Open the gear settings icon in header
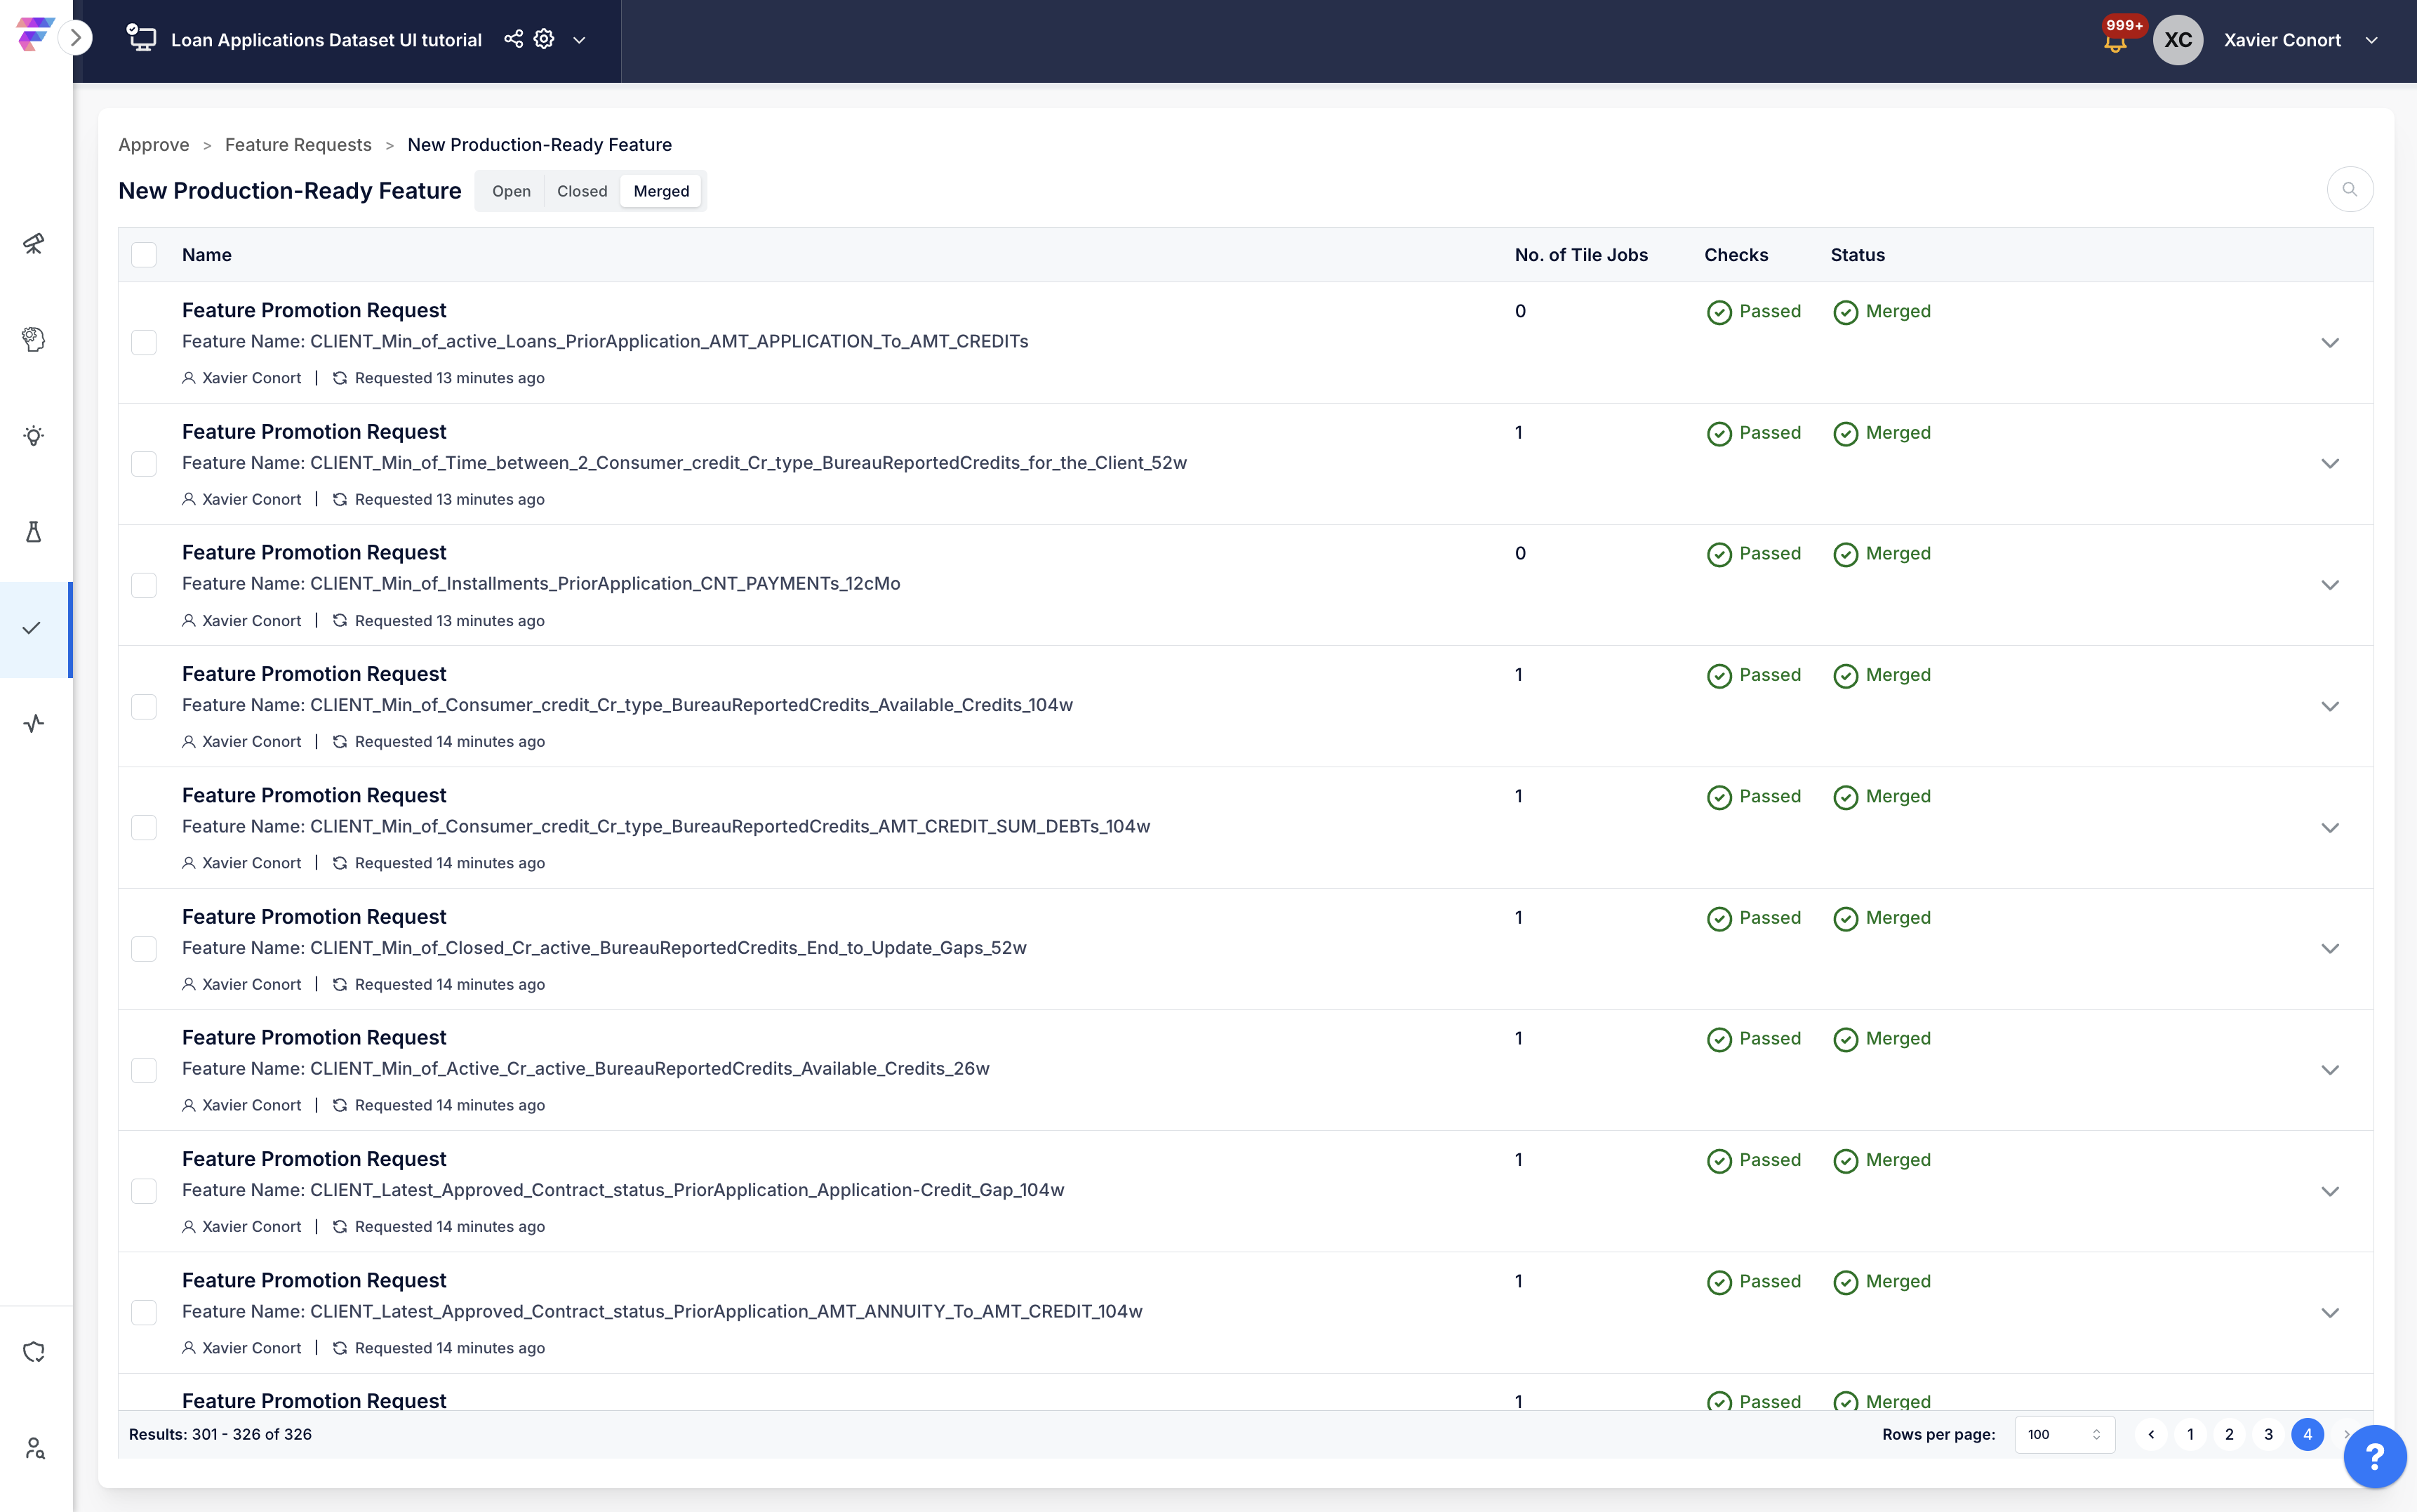This screenshot has width=2417, height=1512. [544, 39]
